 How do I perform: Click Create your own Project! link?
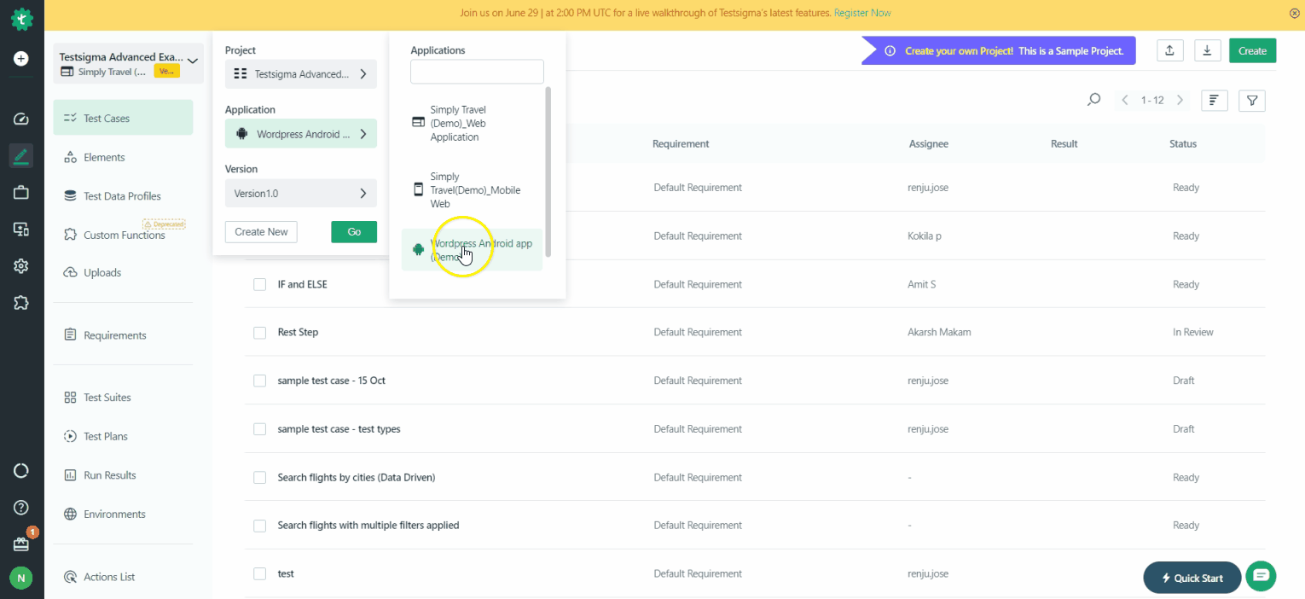point(959,51)
